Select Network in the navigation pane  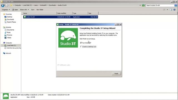point(8,53)
